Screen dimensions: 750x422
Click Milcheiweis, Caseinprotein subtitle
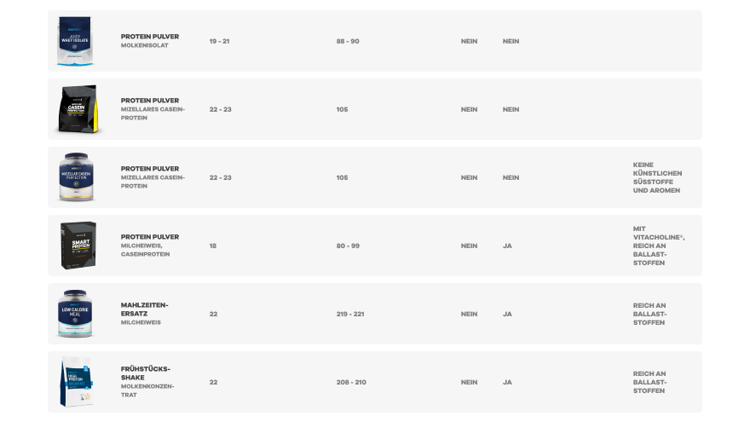click(x=145, y=250)
